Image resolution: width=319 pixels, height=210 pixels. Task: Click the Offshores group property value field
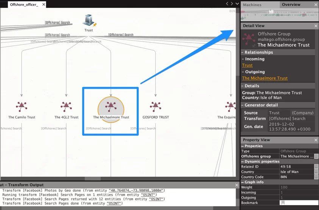point(297,156)
